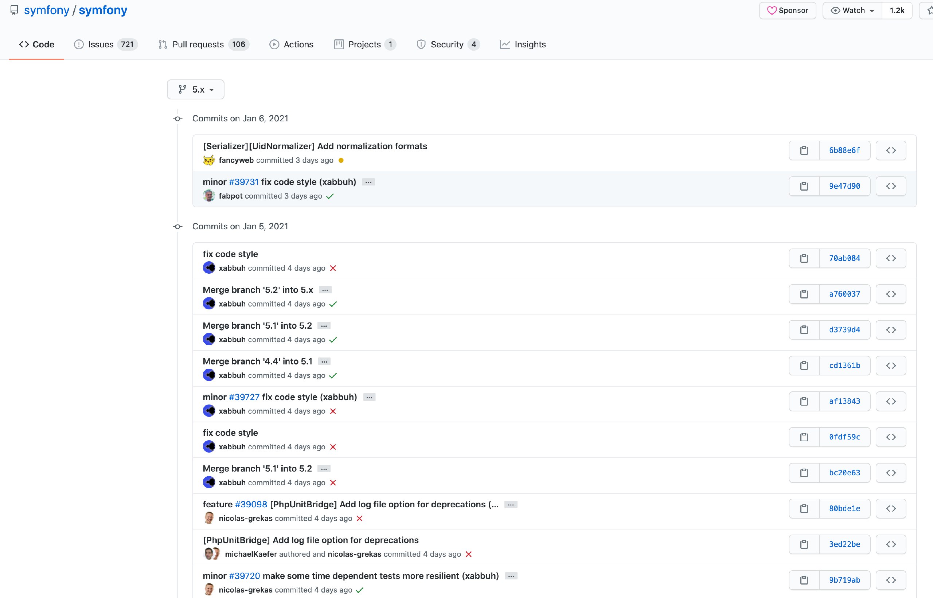The width and height of the screenshot is (933, 598).
Task: Copy full SHA for commit 6b88e6f
Action: [804, 150]
